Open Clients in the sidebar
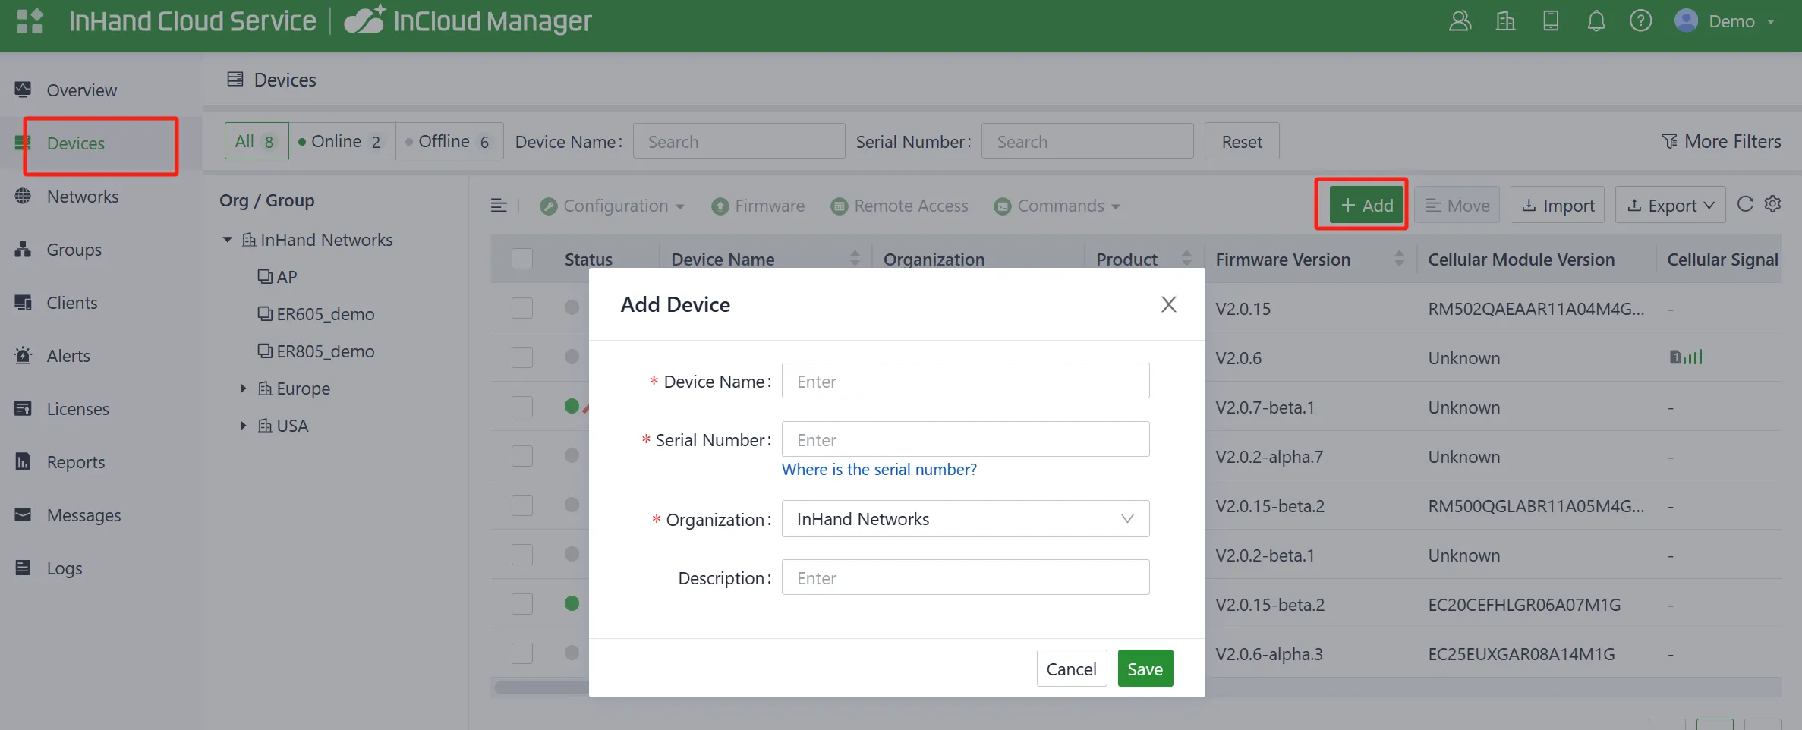1802x730 pixels. (x=71, y=303)
